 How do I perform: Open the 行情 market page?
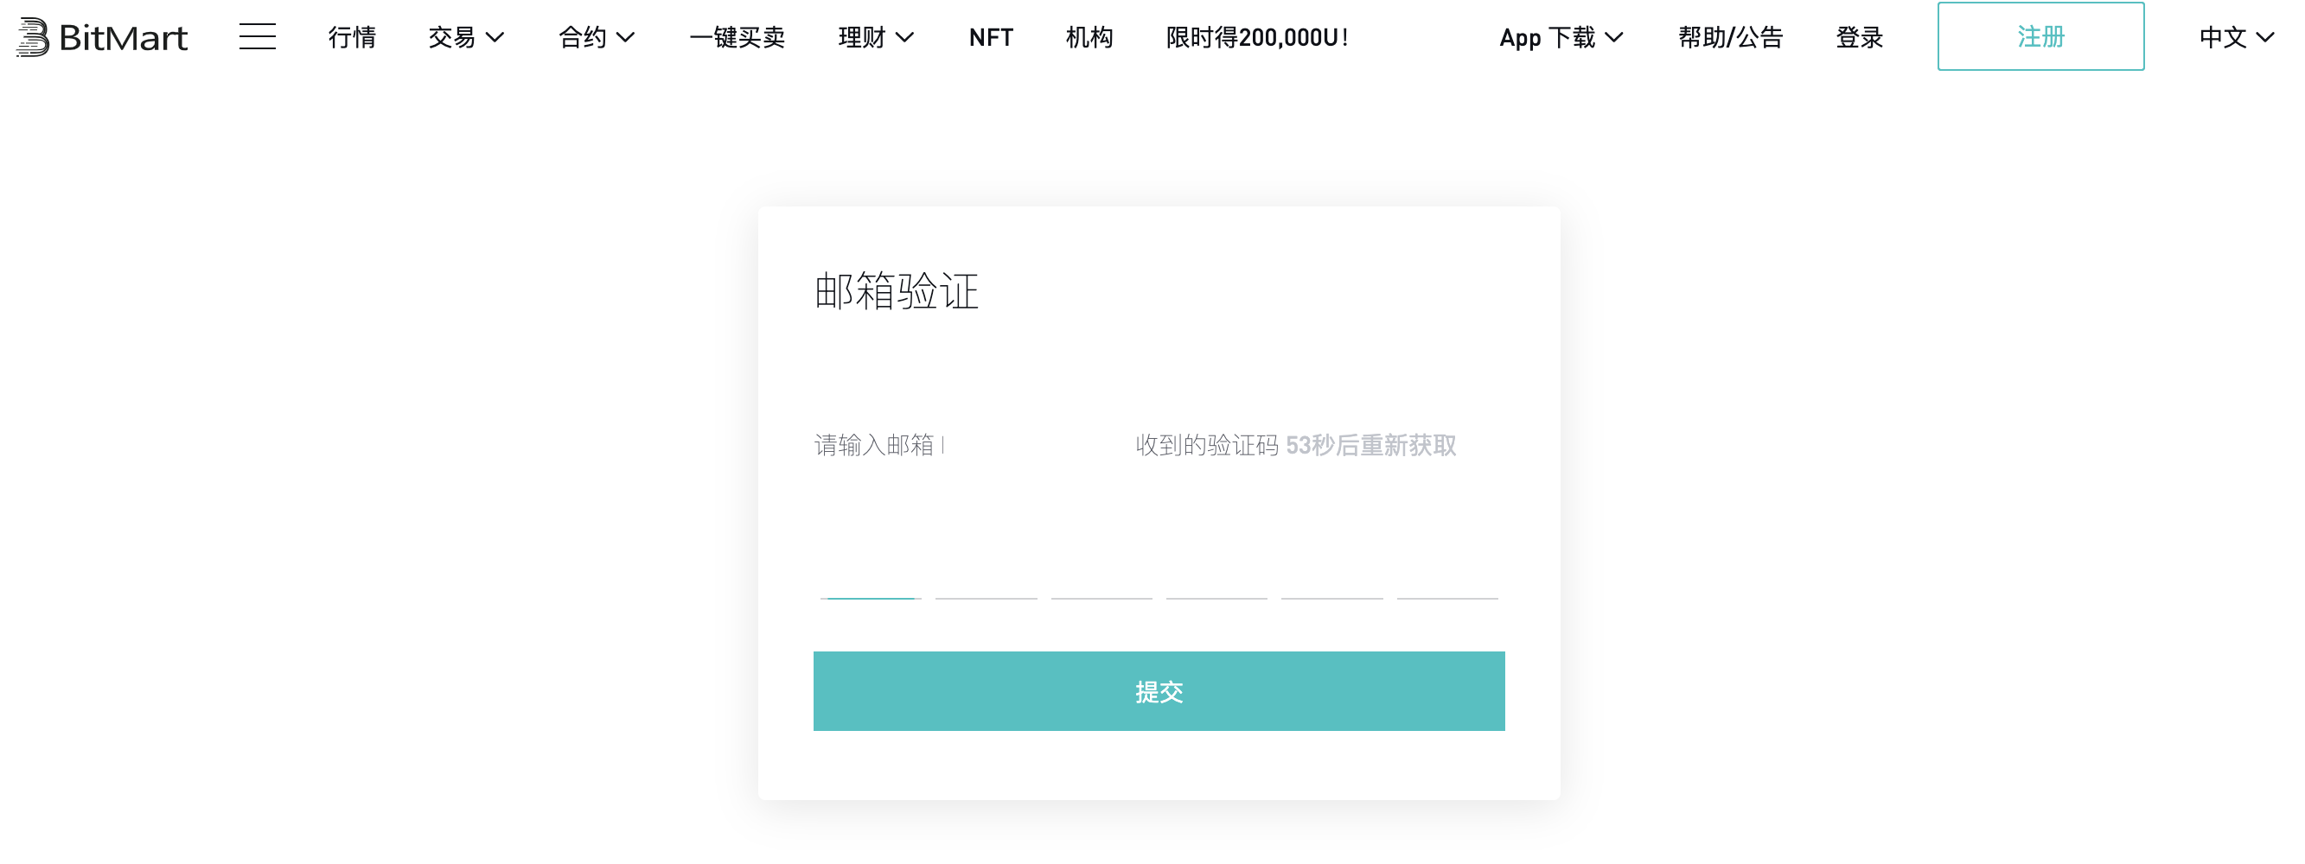click(352, 37)
